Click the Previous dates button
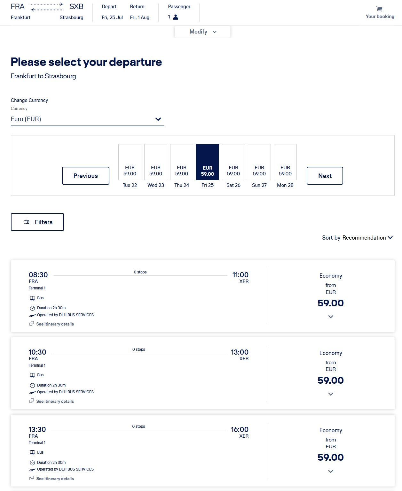Viewport: 402px width, 491px height. [86, 176]
